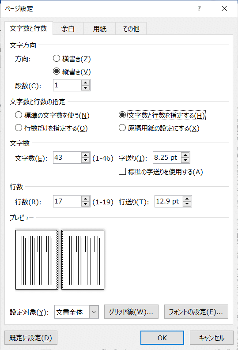Decrease 行送り(T) value with down arrow

pos(187,204)
